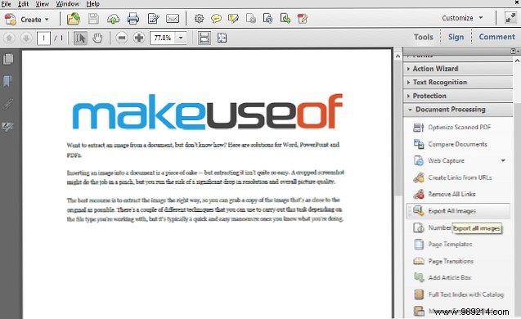Click Remove All Links
Screen dimensions: 521x319
[451, 195]
